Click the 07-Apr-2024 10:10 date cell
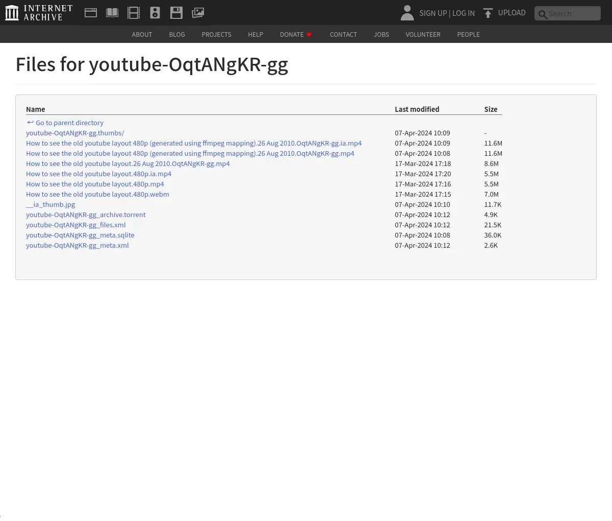 (422, 204)
